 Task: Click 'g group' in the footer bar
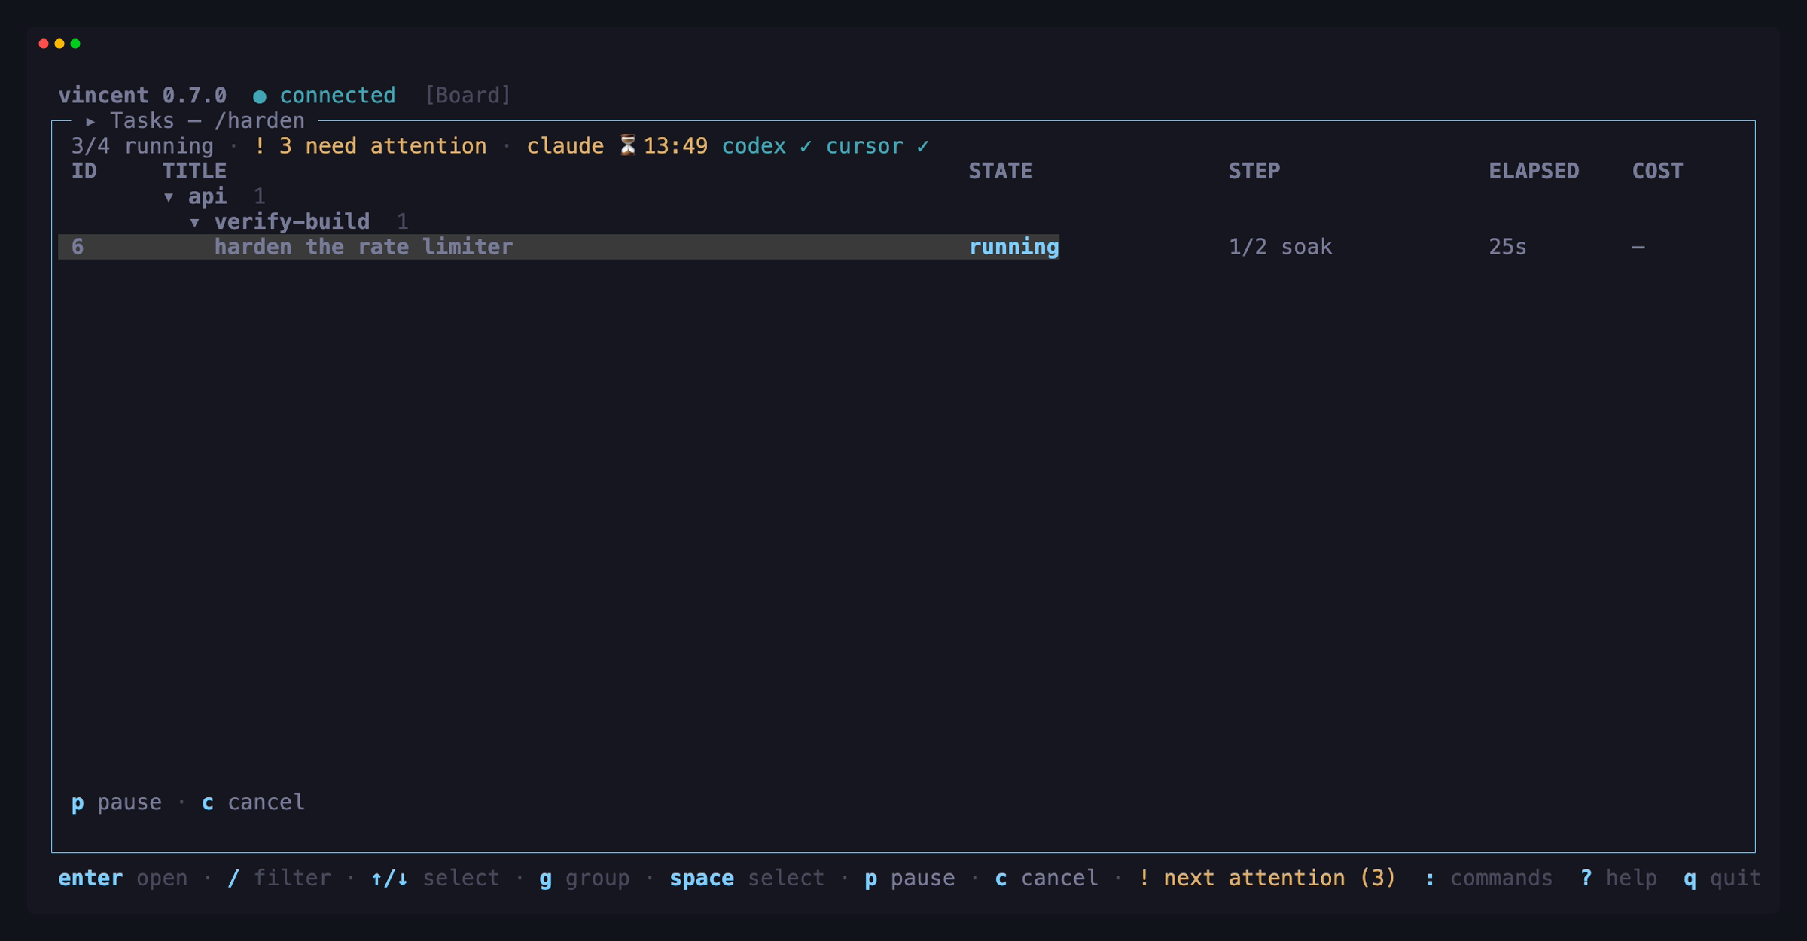click(585, 878)
